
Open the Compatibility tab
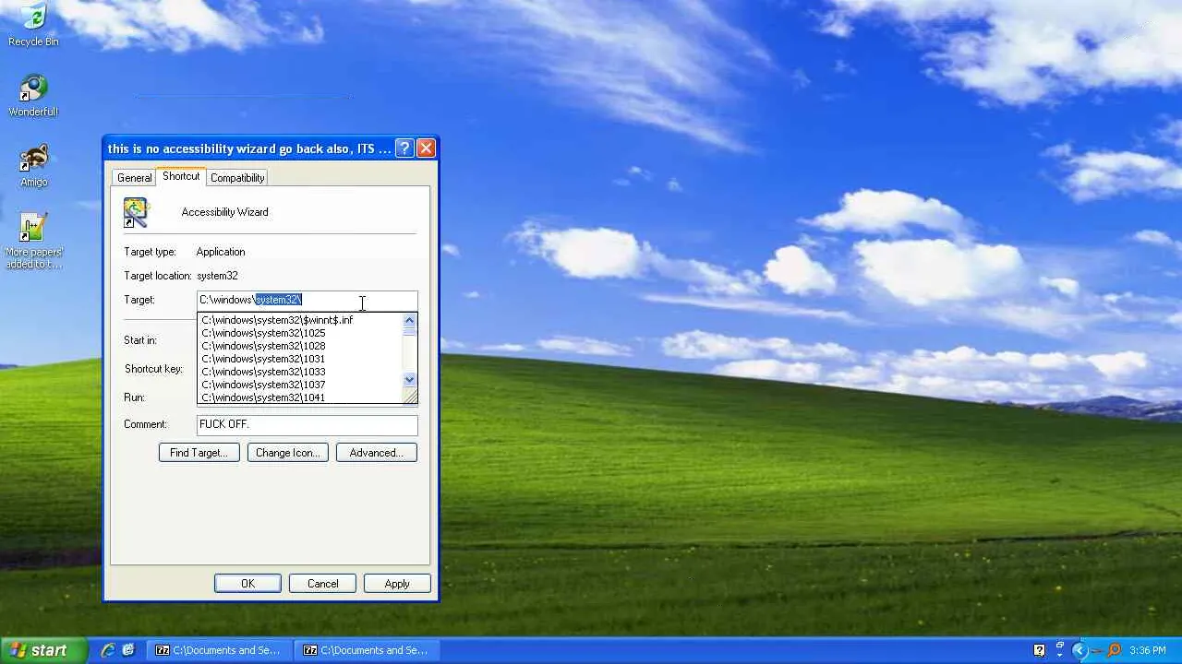tap(237, 178)
